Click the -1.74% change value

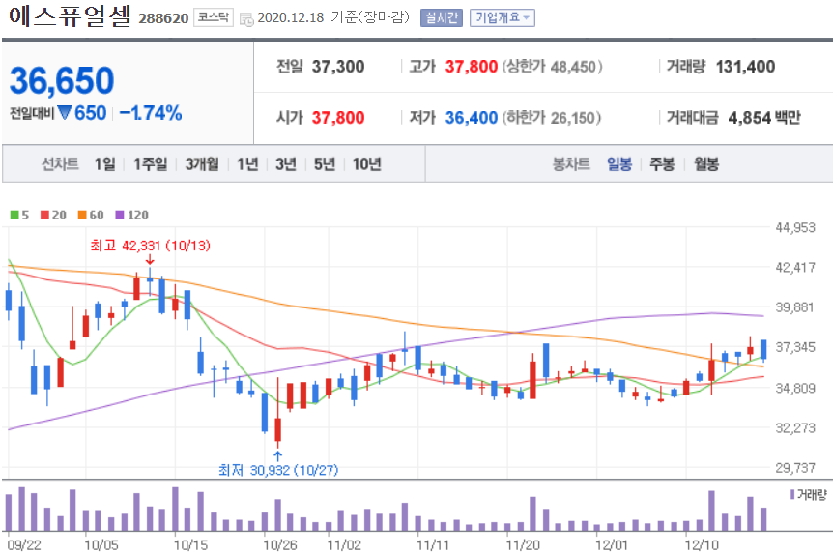(151, 113)
